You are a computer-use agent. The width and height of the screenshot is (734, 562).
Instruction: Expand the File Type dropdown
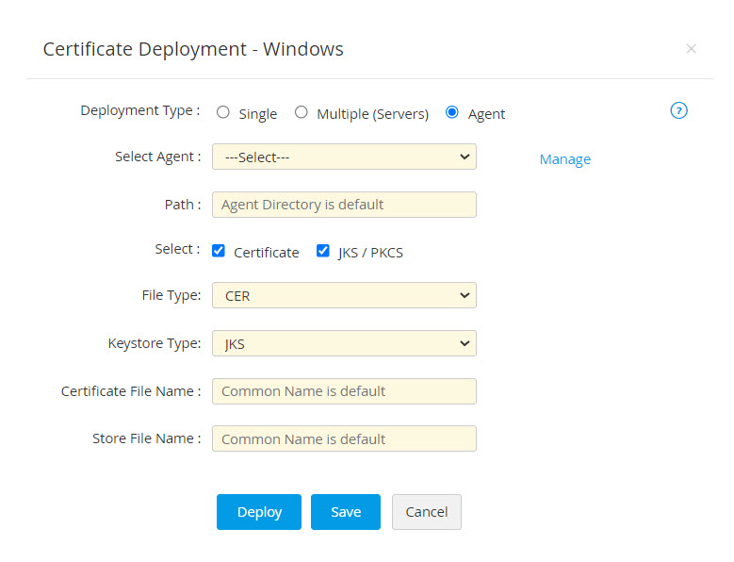[344, 295]
